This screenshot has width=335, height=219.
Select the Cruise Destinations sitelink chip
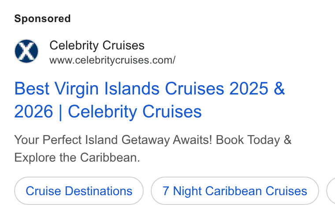[79, 191]
